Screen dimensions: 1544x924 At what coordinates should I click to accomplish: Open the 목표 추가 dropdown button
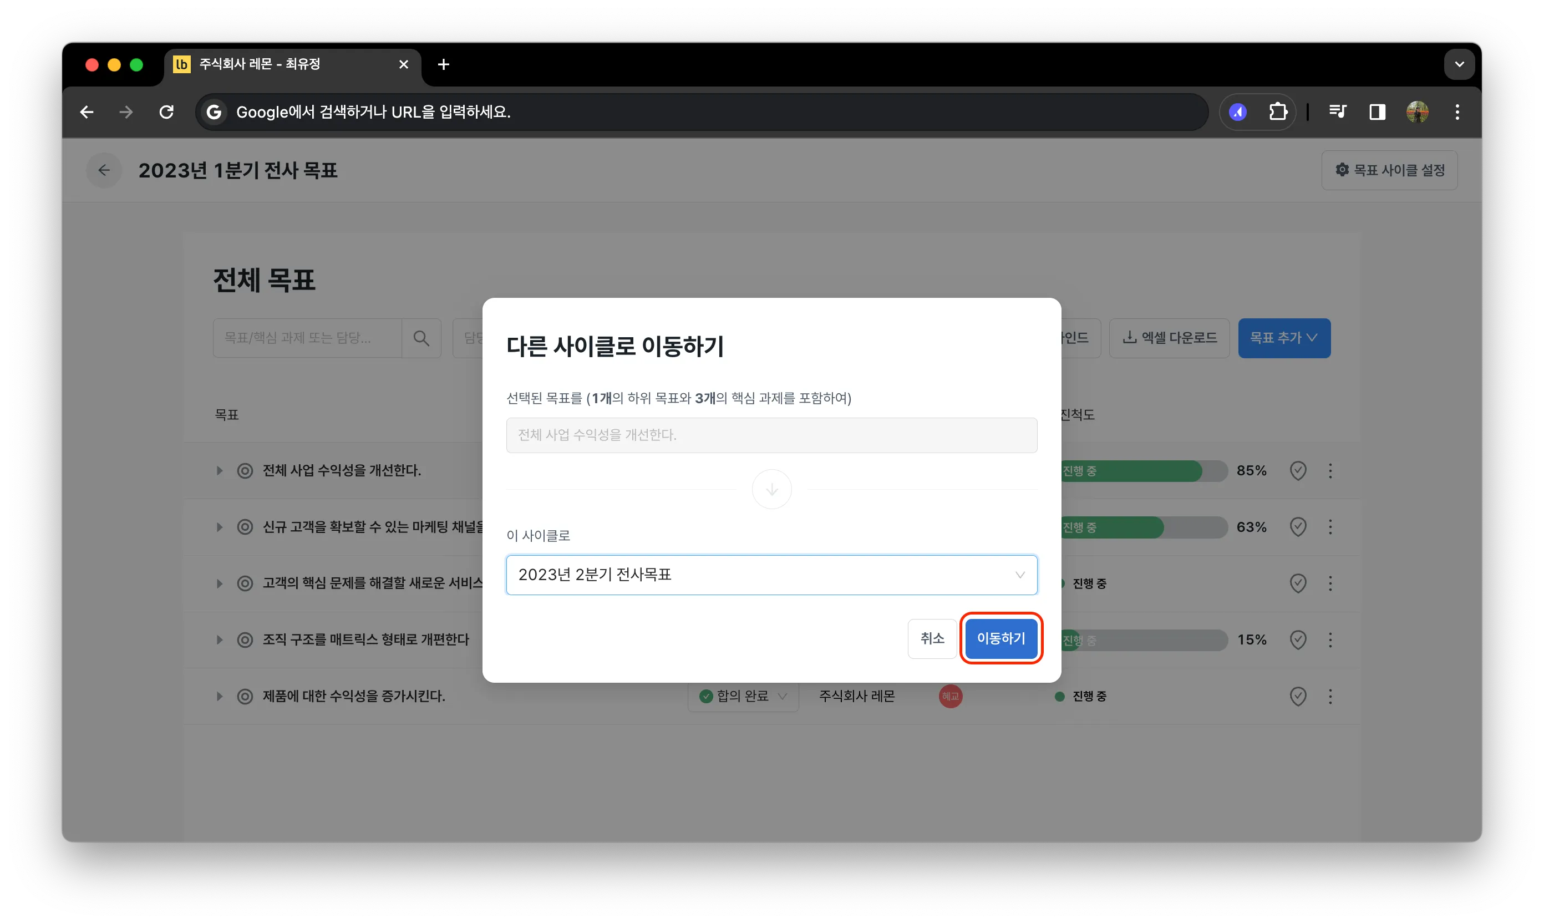point(1284,338)
